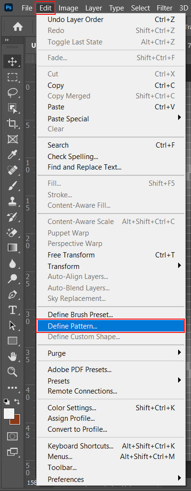The width and height of the screenshot is (191, 491).
Task: Select the Spot Healing Brush tool
Action: point(12,170)
